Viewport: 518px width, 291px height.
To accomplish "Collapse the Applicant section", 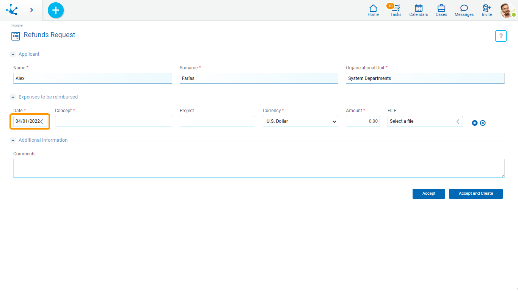I will (13, 54).
